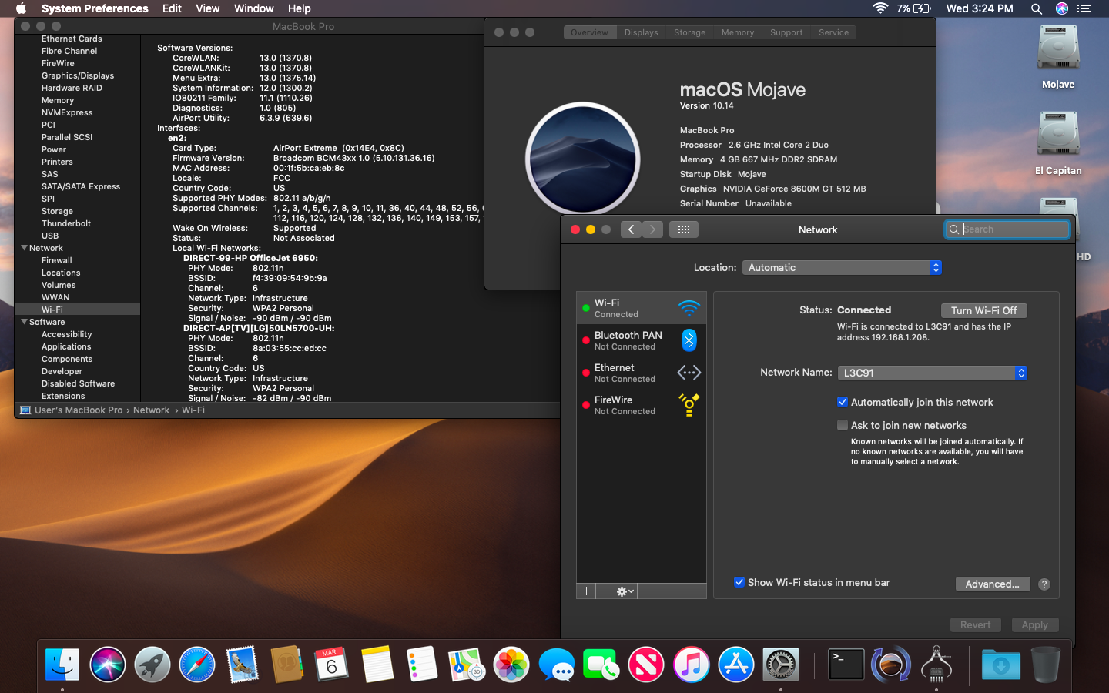Open Mail stamp icon in Dock
Image resolution: width=1109 pixels, height=693 pixels.
[242, 665]
